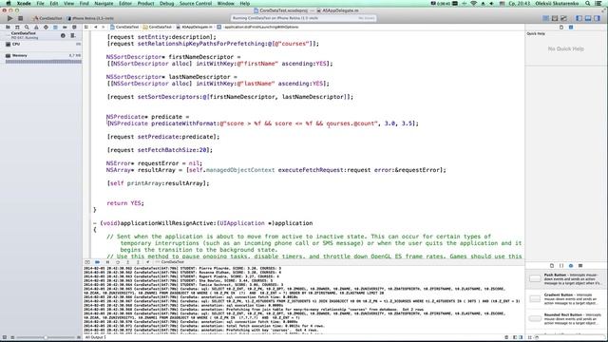The width and height of the screenshot is (608, 342).
Task: Open the process view options menu
Action: click(x=72, y=35)
